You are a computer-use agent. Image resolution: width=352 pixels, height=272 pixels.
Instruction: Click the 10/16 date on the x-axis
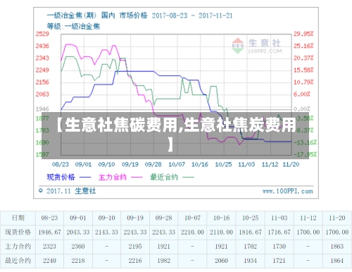(x=200, y=164)
